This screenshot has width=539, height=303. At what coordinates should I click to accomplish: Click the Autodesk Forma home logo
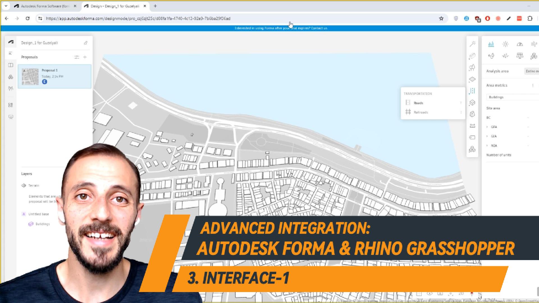pyautogui.click(x=11, y=42)
